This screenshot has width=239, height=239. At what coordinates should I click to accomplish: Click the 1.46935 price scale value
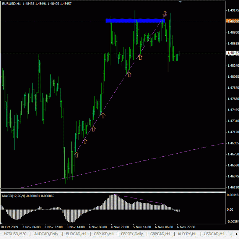[x=233, y=143]
